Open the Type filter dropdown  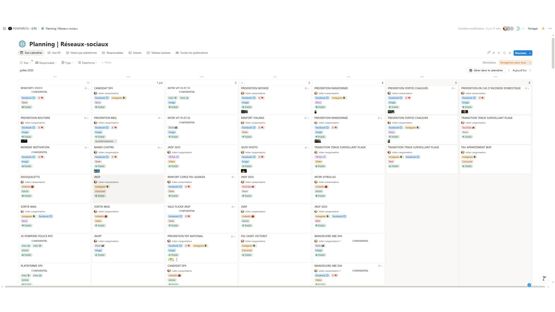(67, 63)
